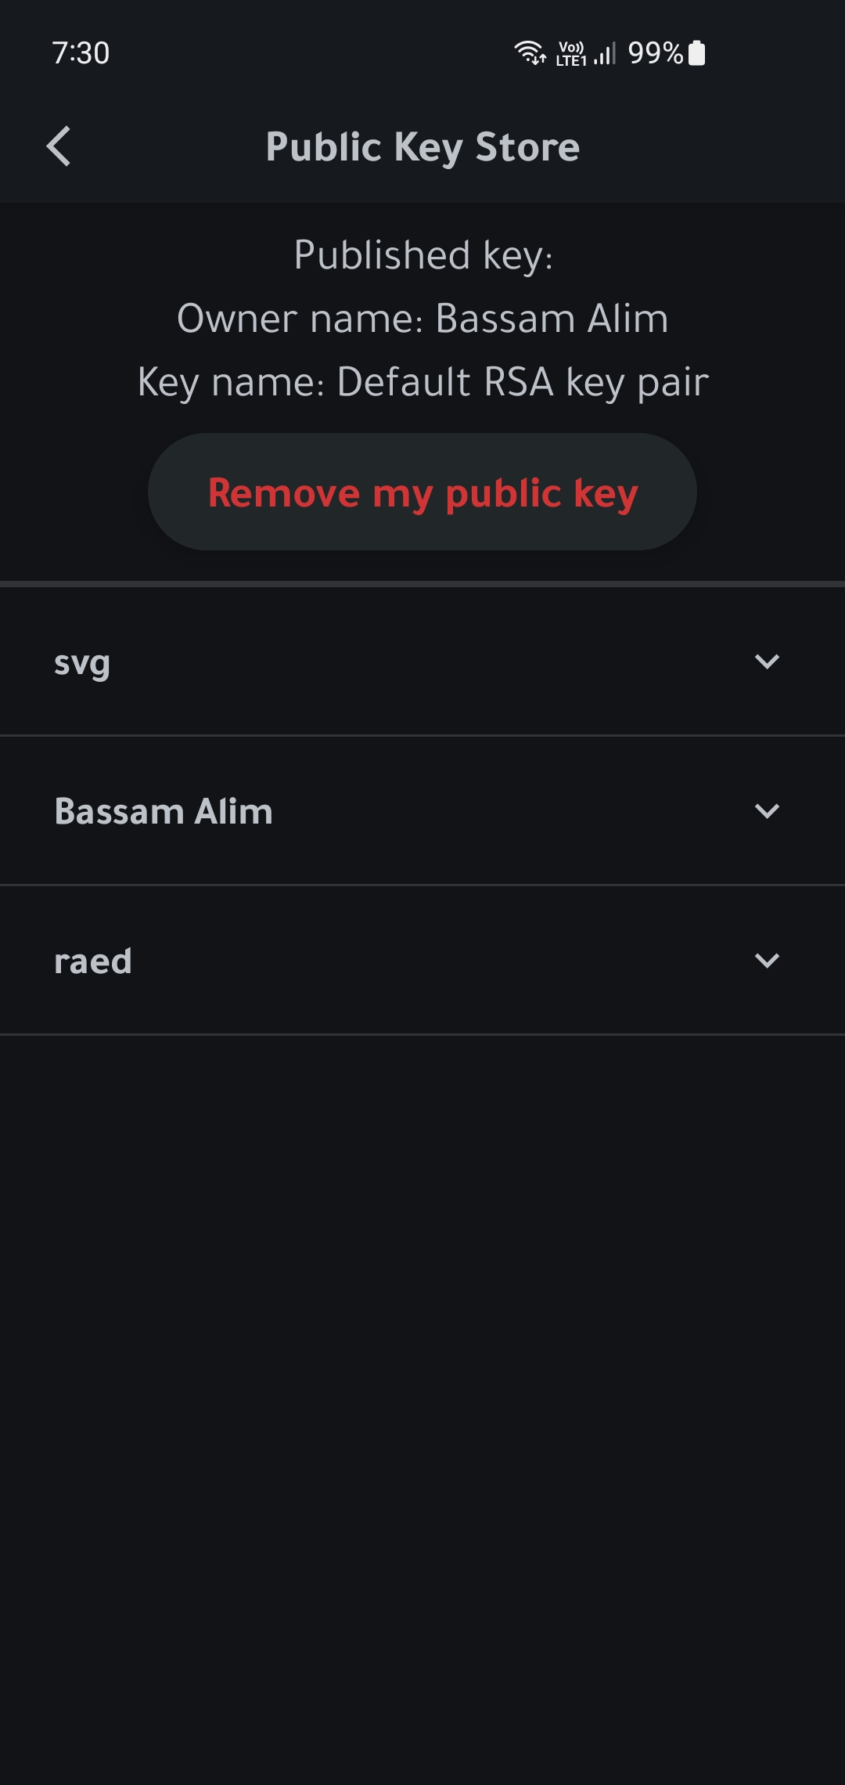The width and height of the screenshot is (845, 1785).
Task: Open details for the raed public key
Action: pos(768,959)
